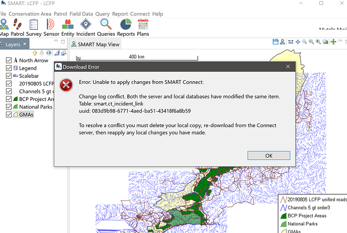Screen dimensions: 347x233
Task: Open the Patrol menu
Action: click(x=60, y=14)
